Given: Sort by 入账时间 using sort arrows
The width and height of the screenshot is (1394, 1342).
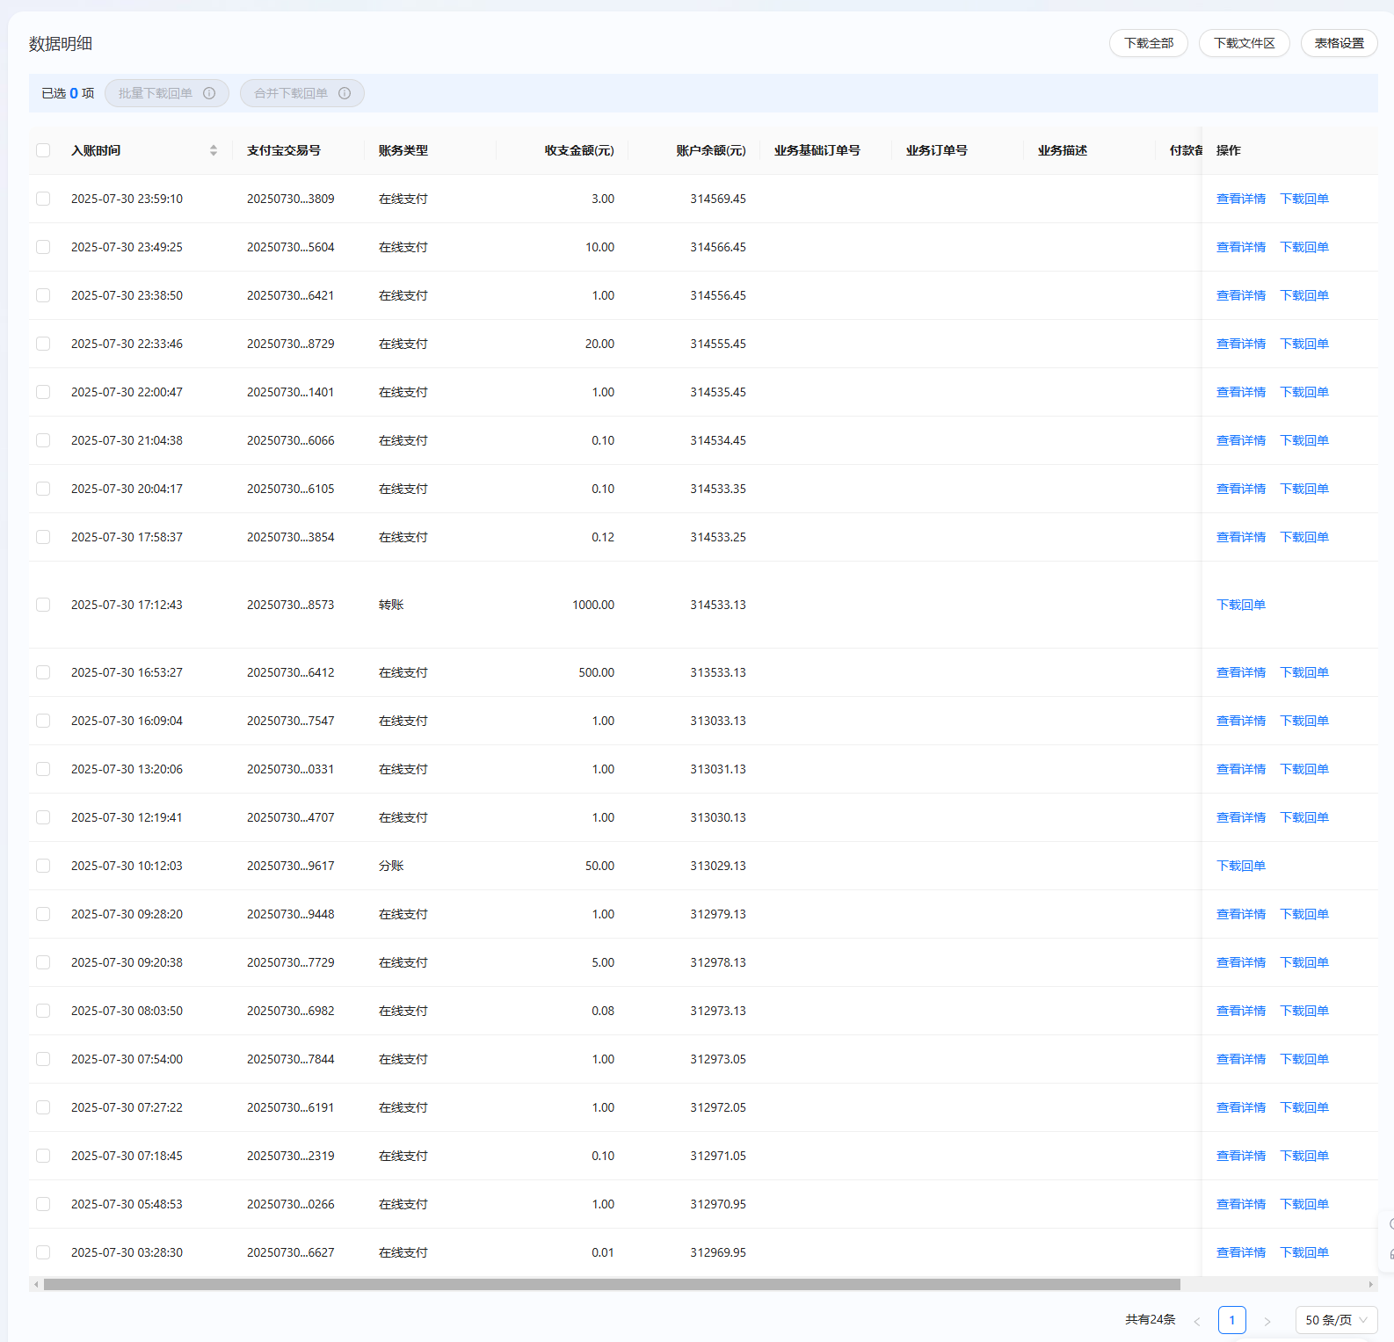Looking at the screenshot, I should pyautogui.click(x=214, y=150).
